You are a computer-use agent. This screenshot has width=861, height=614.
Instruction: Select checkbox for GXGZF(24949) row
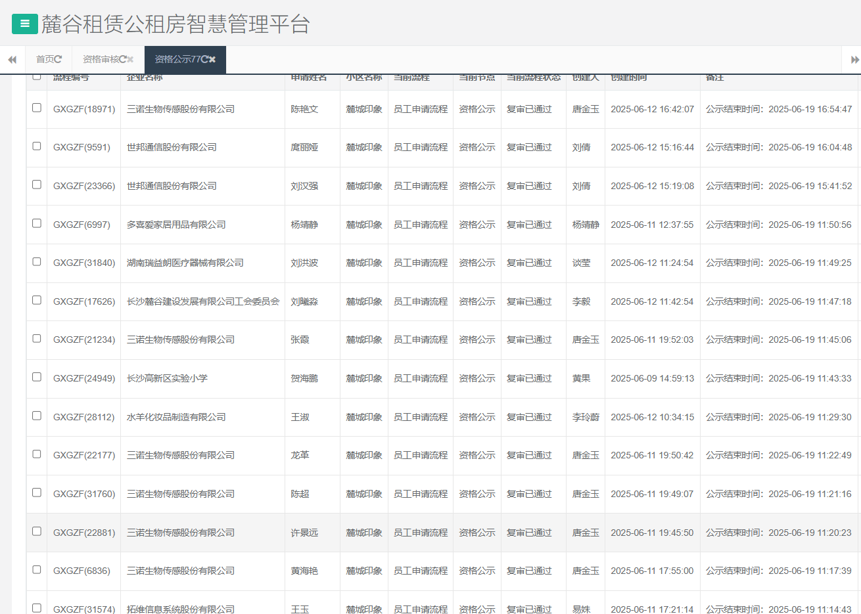pos(37,377)
